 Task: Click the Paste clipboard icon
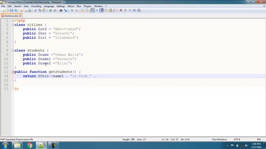(x=44, y=10)
